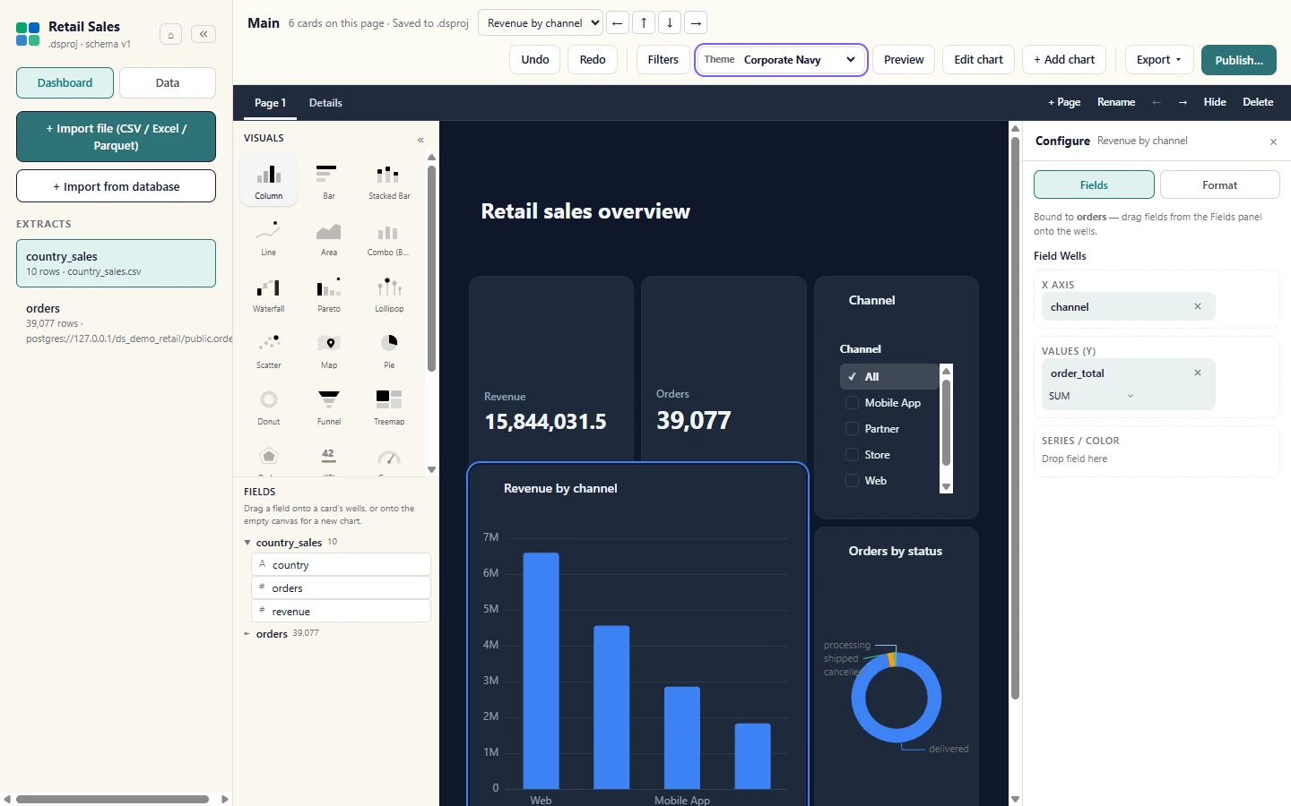Choose the Funnel chart visual
This screenshot has height=806, width=1291.
coord(329,406)
